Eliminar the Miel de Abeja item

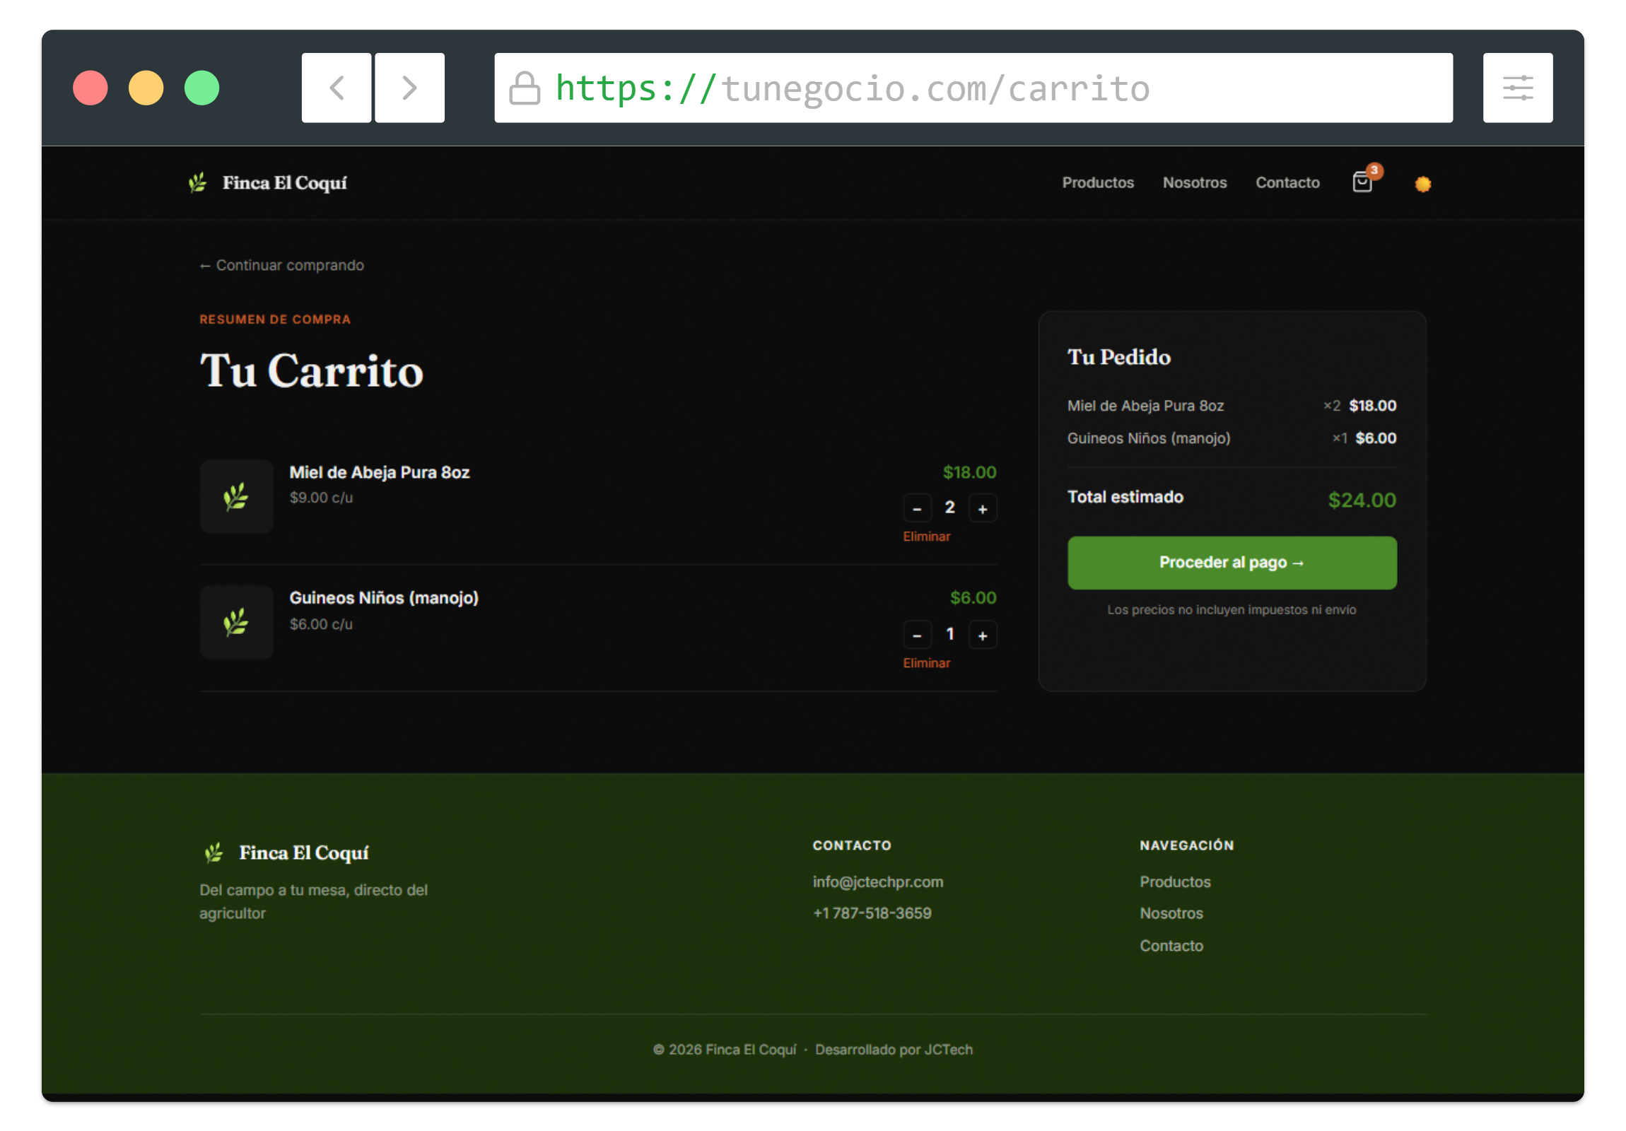click(x=926, y=536)
